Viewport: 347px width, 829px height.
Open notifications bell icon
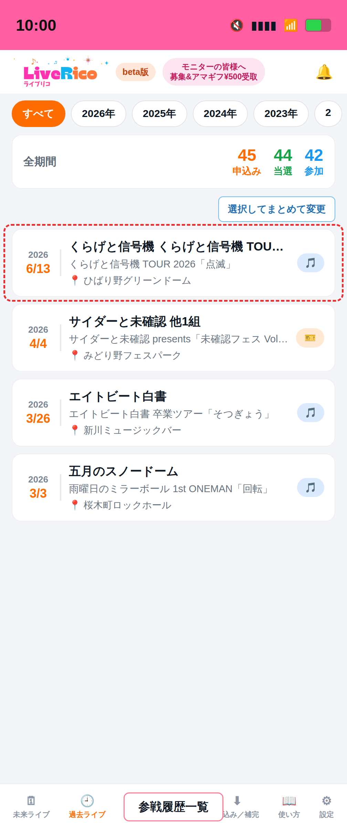[x=324, y=72]
